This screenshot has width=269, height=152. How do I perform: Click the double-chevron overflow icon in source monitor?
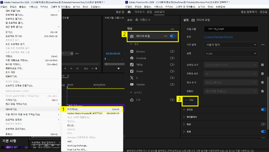click(x=93, y=68)
